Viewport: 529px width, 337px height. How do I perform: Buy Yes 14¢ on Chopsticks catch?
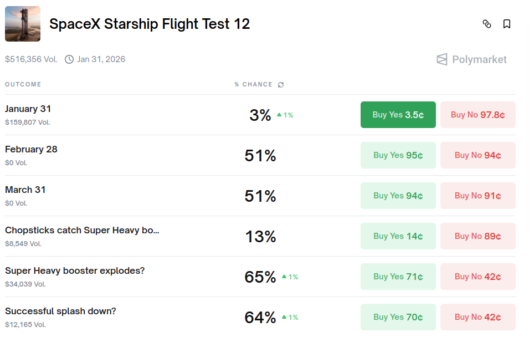pyautogui.click(x=398, y=236)
